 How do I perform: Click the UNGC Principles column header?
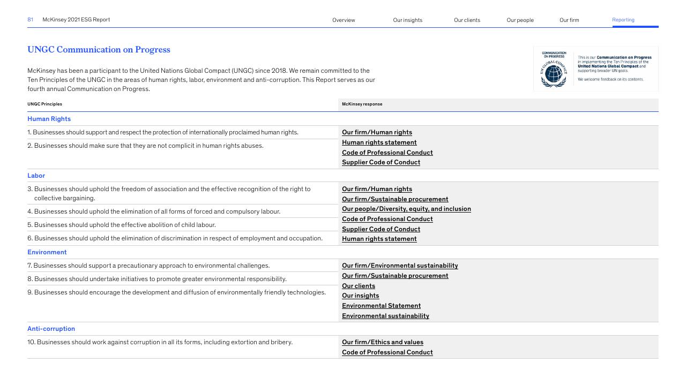(44, 104)
